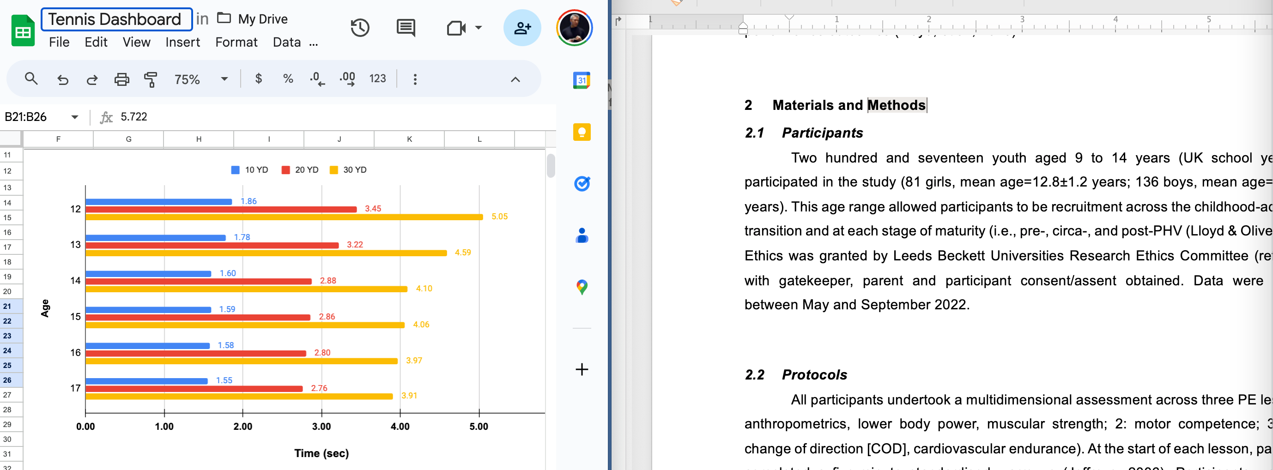Open the Google account avatar
The width and height of the screenshot is (1273, 470).
click(574, 28)
